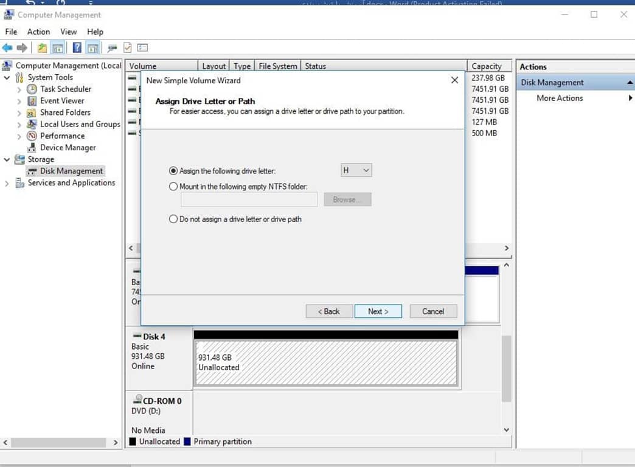The image size is (635, 467).
Task: Expand the Services and Applications node
Action: [7, 183]
